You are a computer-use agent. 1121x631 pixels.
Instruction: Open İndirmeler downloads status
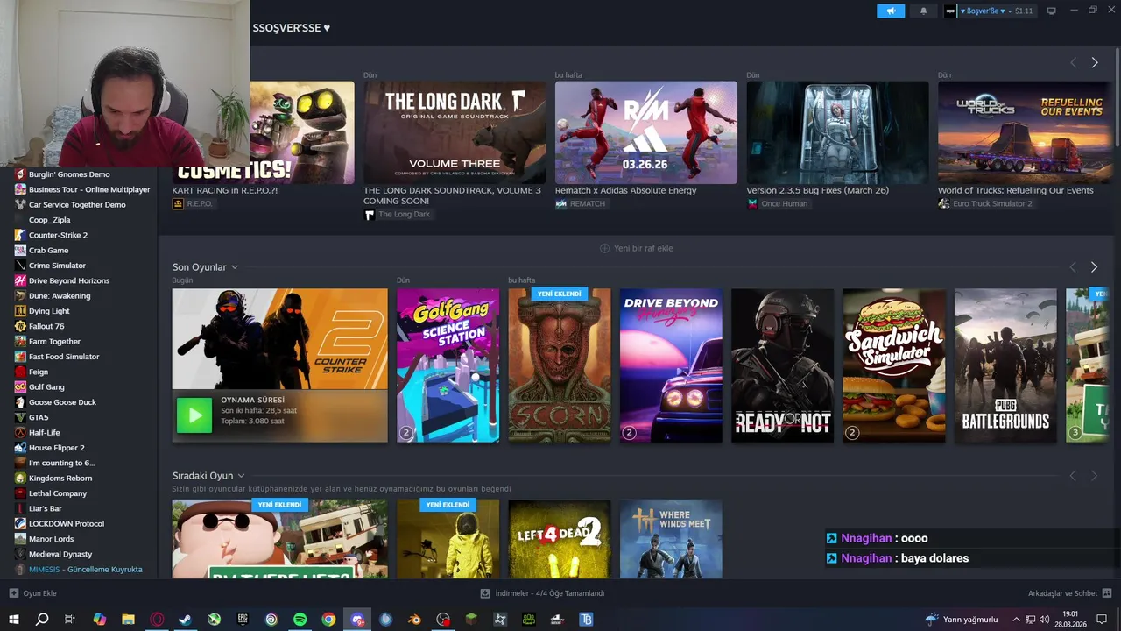tap(543, 593)
